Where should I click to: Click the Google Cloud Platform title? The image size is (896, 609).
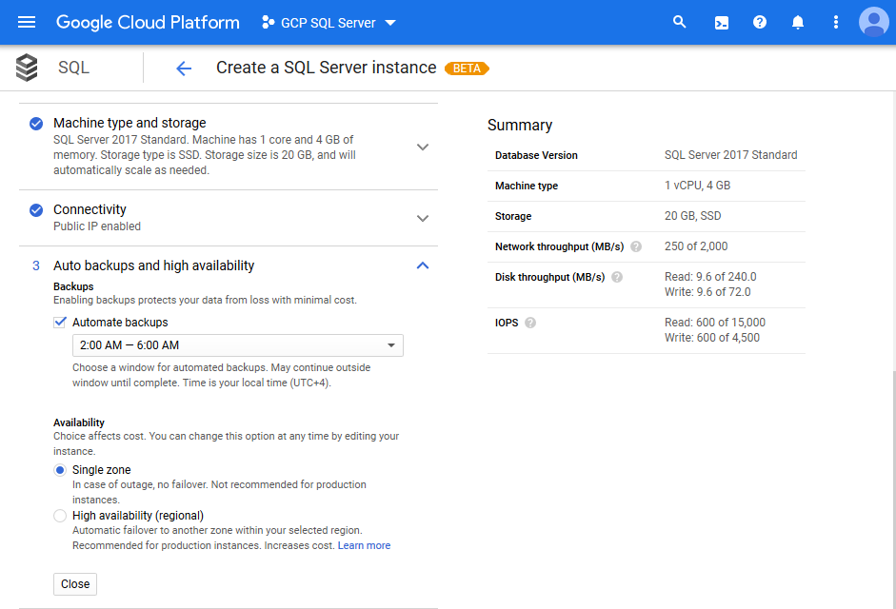pos(148,22)
